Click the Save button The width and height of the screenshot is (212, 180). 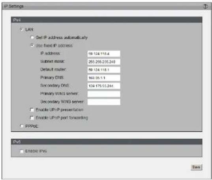pos(196,167)
